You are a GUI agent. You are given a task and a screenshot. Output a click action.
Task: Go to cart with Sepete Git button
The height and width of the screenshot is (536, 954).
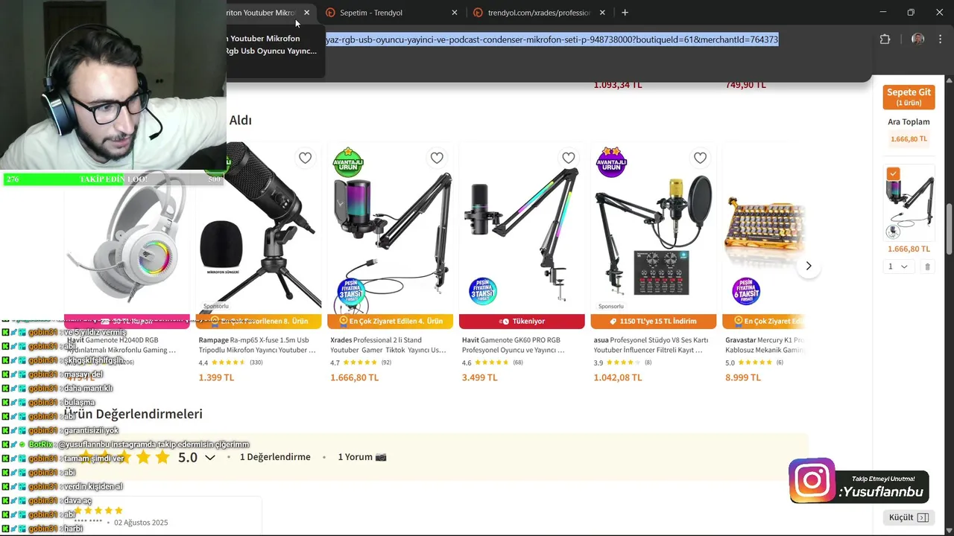coord(909,97)
